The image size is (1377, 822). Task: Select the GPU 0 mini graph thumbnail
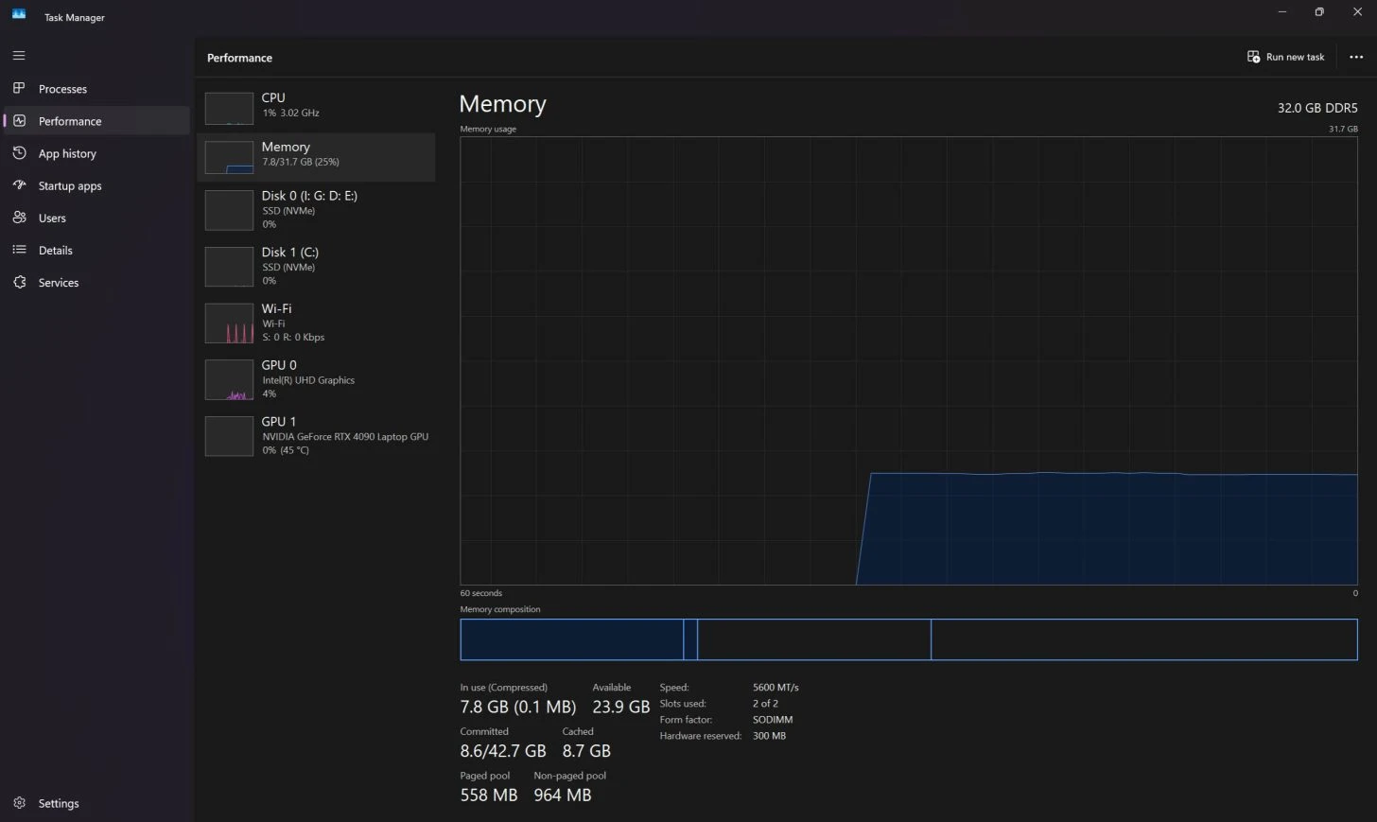[x=229, y=379]
